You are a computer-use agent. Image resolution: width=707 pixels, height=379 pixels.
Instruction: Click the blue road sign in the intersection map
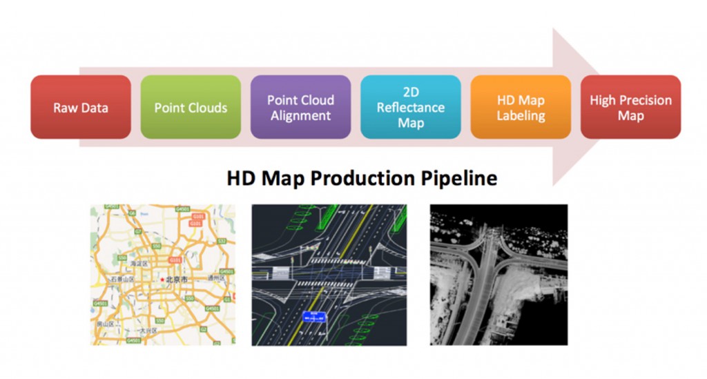[x=316, y=317]
